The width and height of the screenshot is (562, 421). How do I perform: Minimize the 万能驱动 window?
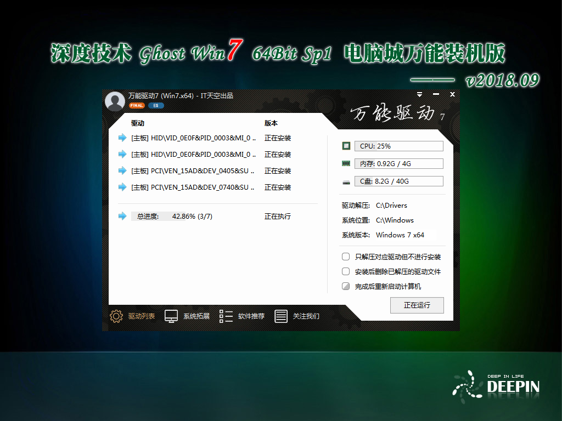point(436,94)
